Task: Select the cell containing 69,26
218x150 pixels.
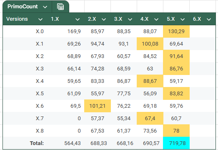Action: coord(65,44)
